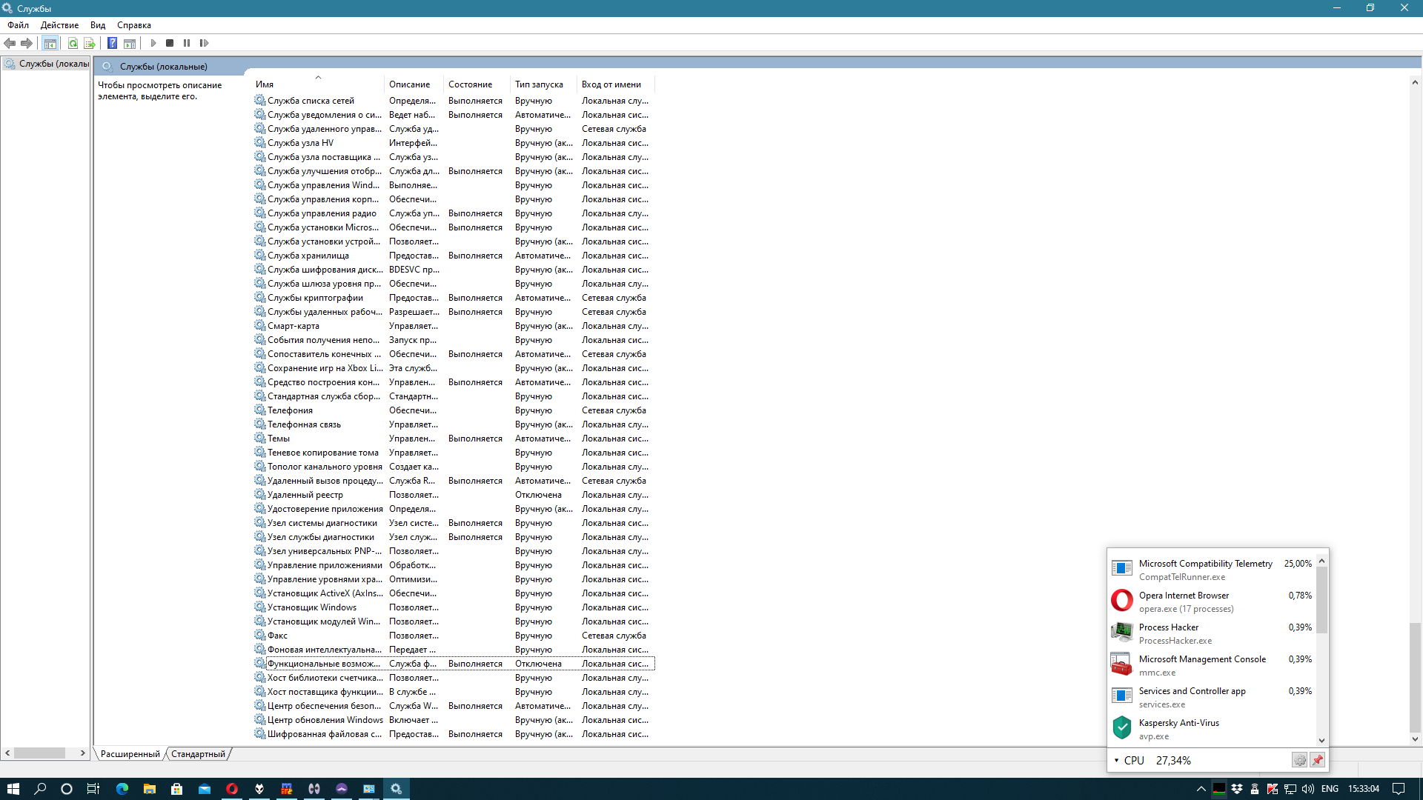Open hidden icons chevron in system tray
This screenshot has height=800, width=1423.
pos(1201,788)
